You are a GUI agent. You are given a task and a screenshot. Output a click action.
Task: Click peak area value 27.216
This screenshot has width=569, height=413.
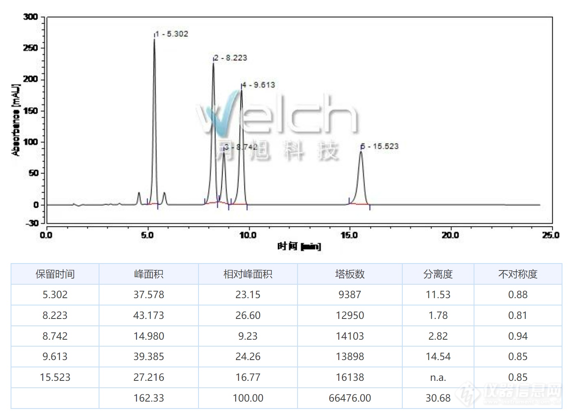(x=149, y=377)
